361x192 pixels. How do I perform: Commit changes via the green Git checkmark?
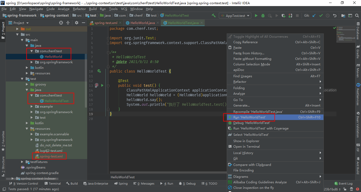pos(321,15)
